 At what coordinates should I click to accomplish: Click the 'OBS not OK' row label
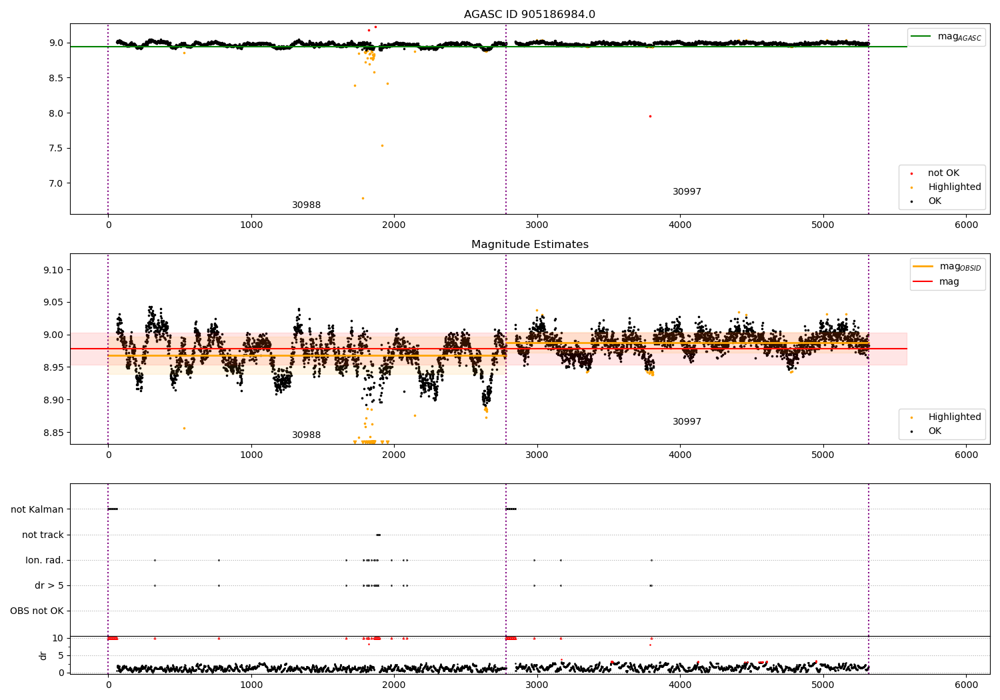pyautogui.click(x=37, y=611)
